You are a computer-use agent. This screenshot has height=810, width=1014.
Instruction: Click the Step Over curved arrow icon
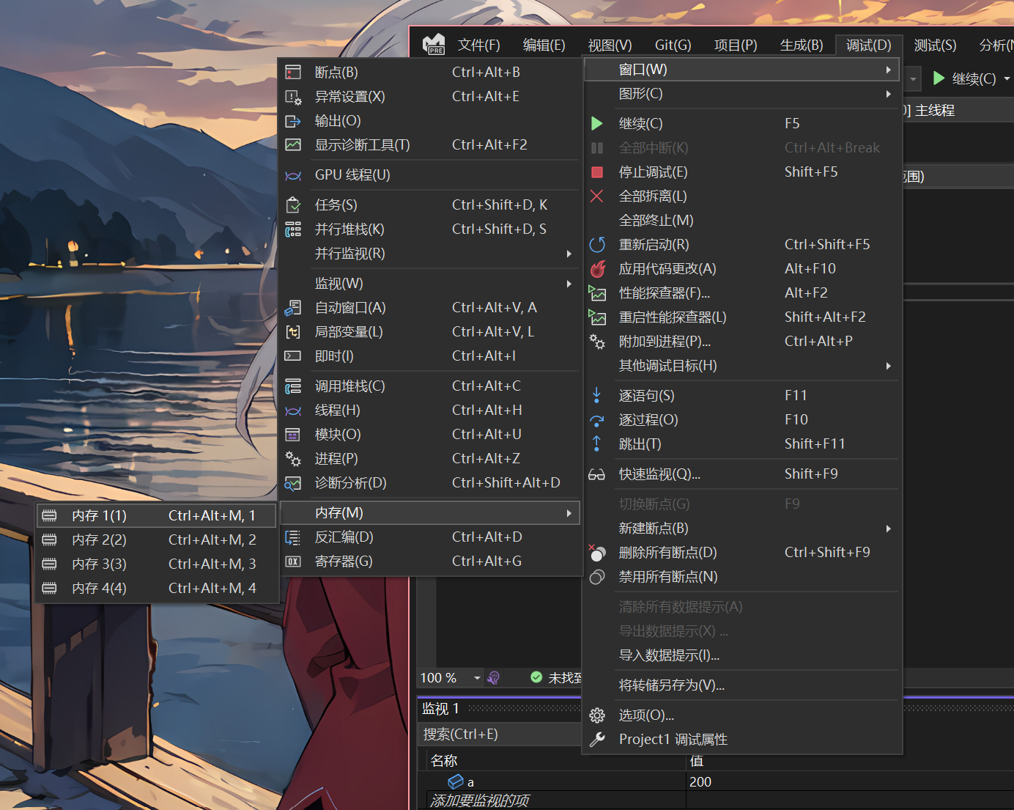[x=597, y=420]
